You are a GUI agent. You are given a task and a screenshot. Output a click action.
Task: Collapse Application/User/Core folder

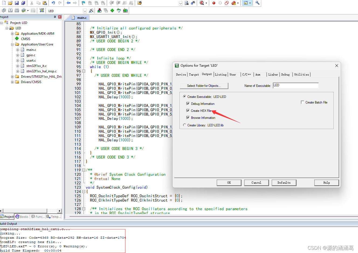(x=12, y=44)
